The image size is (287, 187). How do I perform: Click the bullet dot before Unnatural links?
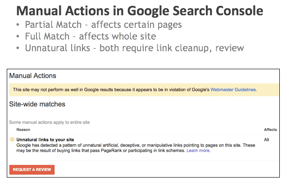pos(18,48)
